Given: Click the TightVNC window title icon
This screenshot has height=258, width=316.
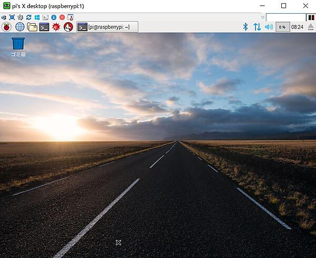Looking at the screenshot, I should [7, 6].
